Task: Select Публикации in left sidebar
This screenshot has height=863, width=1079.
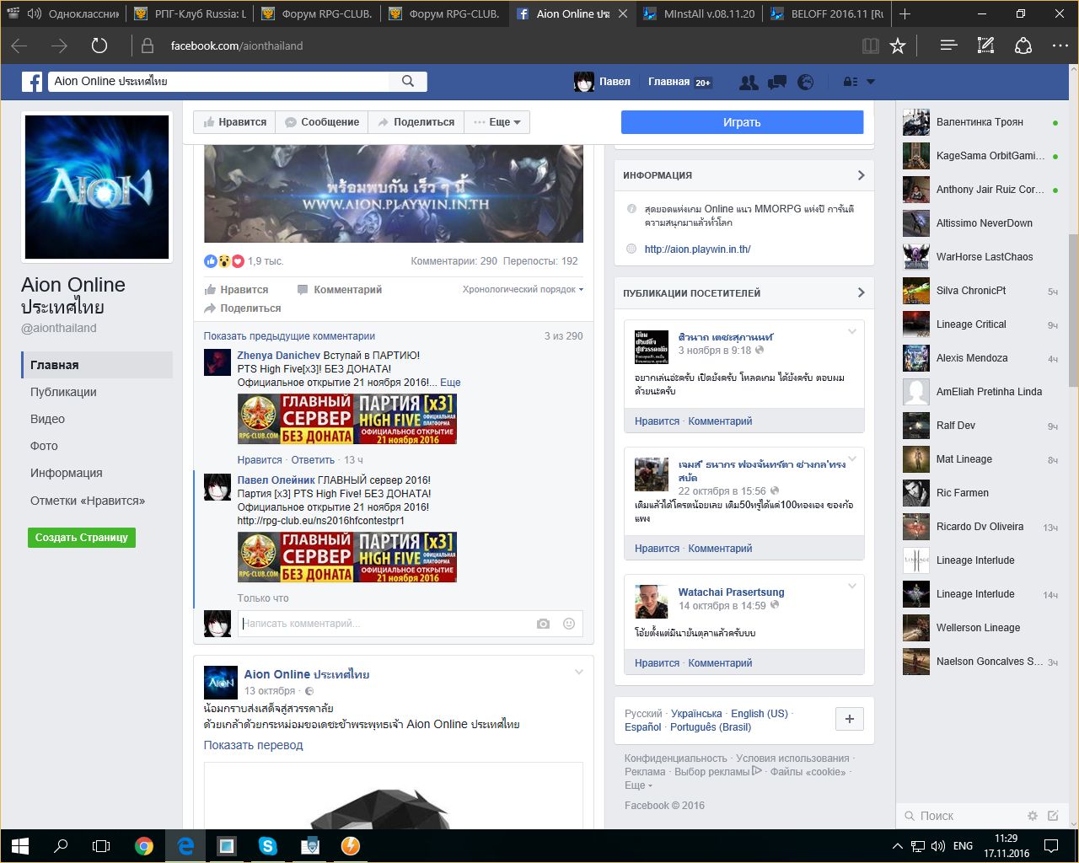Action: 63,392
